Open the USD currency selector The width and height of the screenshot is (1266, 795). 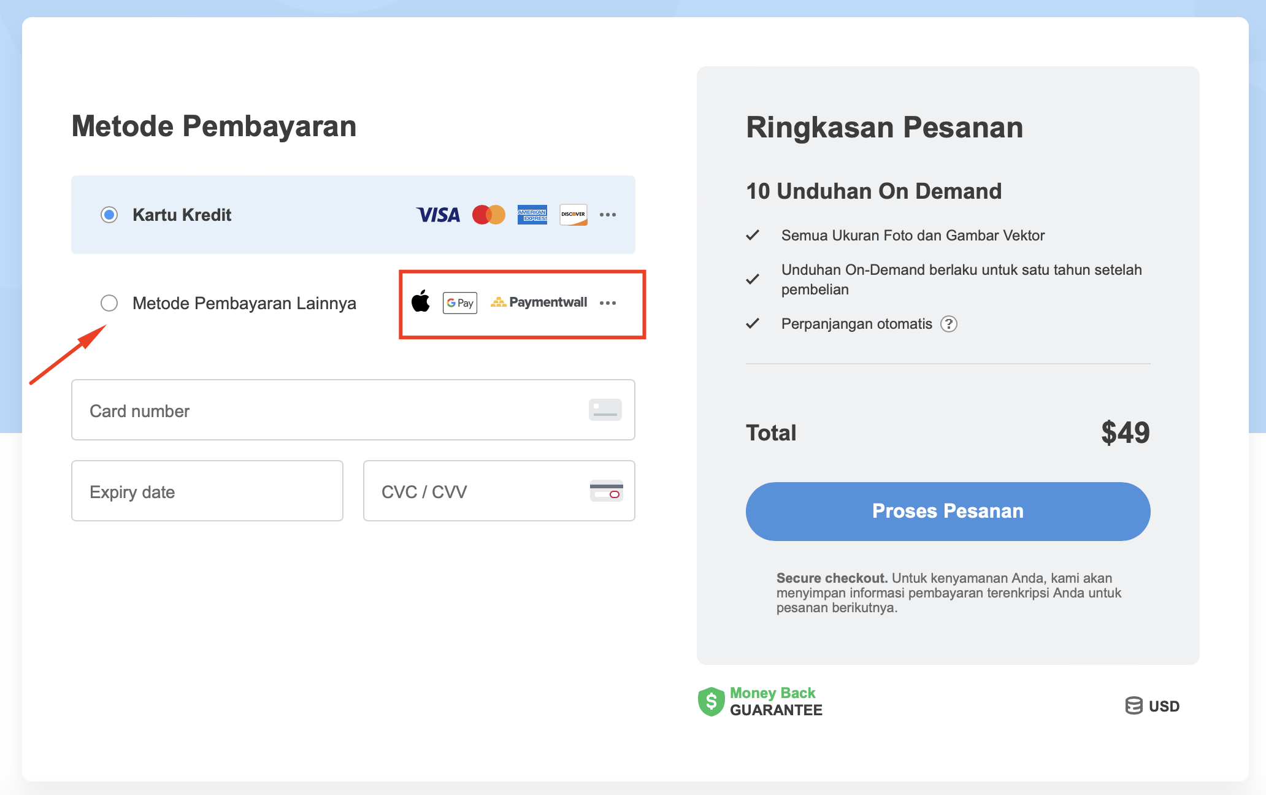click(1154, 705)
